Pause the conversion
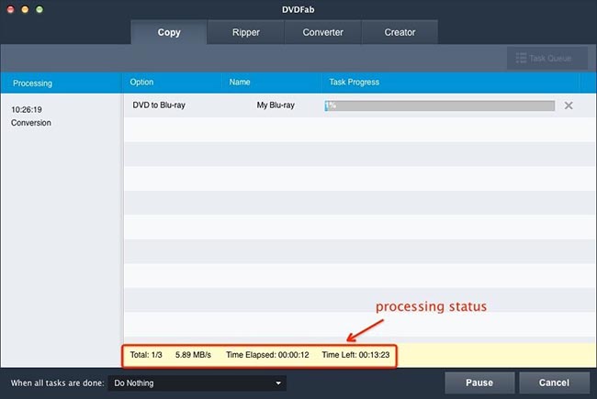 click(479, 382)
